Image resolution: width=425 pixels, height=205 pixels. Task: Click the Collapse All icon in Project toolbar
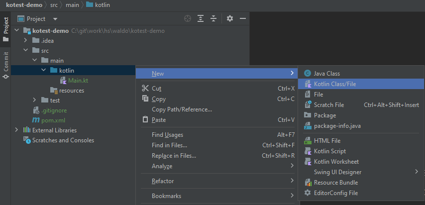(213, 19)
